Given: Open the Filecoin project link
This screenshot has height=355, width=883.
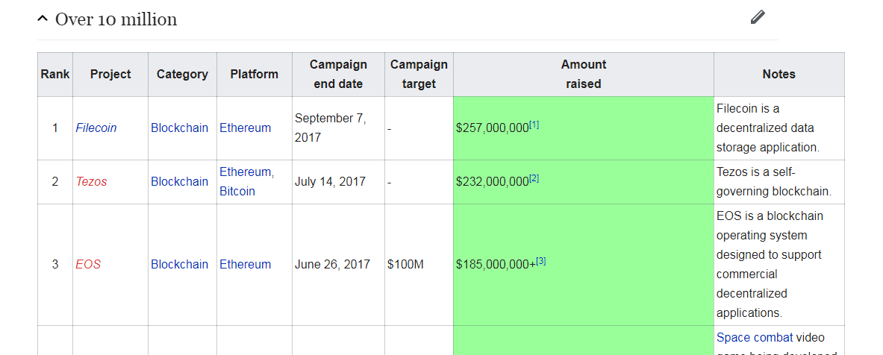Looking at the screenshot, I should click(96, 128).
